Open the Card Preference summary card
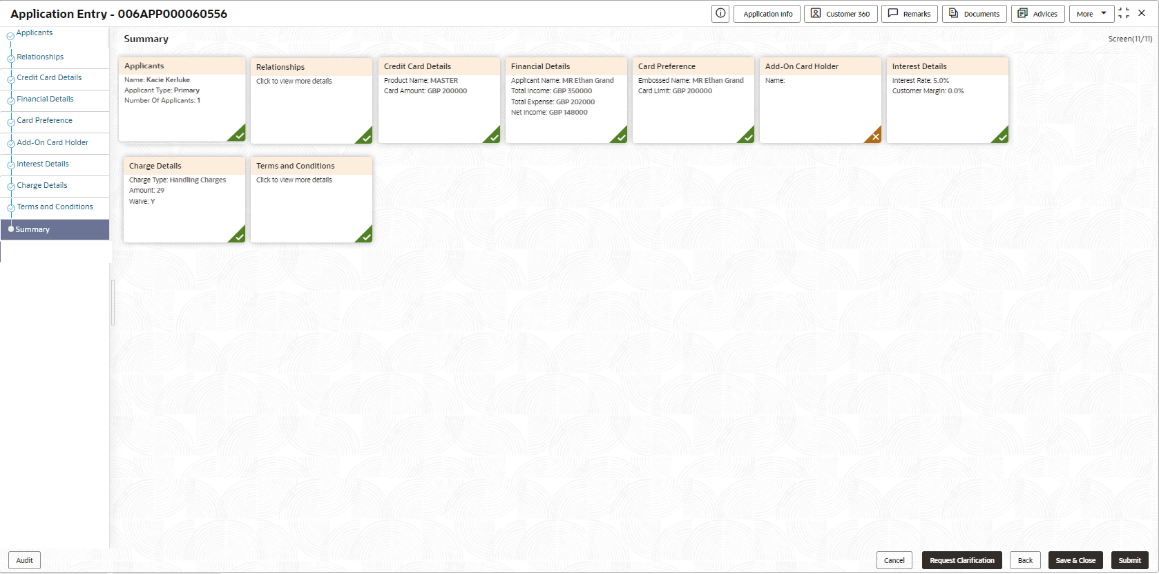 coord(693,101)
